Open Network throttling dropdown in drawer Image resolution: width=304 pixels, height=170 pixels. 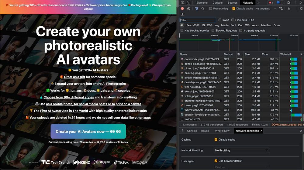(241, 150)
